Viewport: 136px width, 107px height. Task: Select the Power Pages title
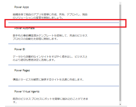pos(22,70)
